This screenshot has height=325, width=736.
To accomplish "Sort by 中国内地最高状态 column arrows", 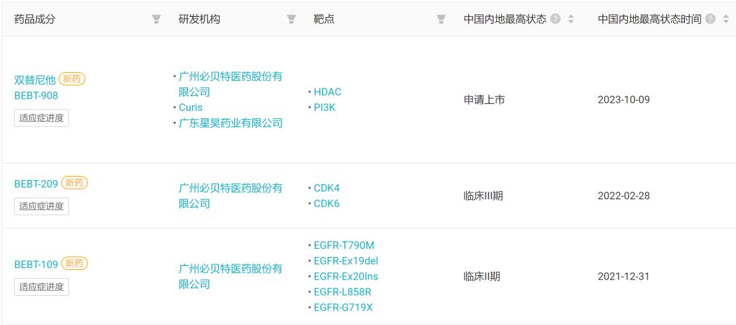I will click(571, 19).
